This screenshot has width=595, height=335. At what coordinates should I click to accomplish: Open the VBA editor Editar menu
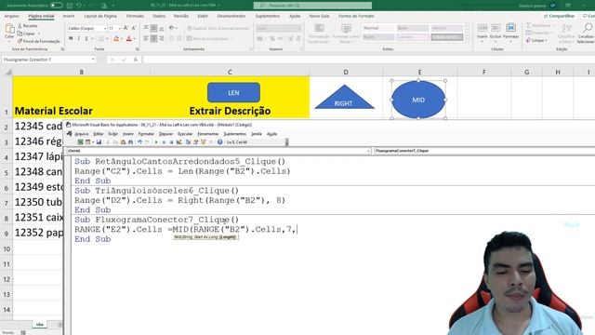tap(99, 134)
